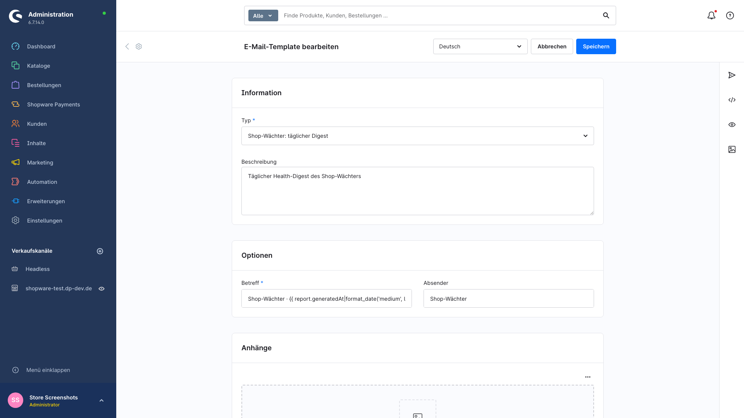
Task: Click into the Beschreibung text area
Action: click(x=418, y=191)
